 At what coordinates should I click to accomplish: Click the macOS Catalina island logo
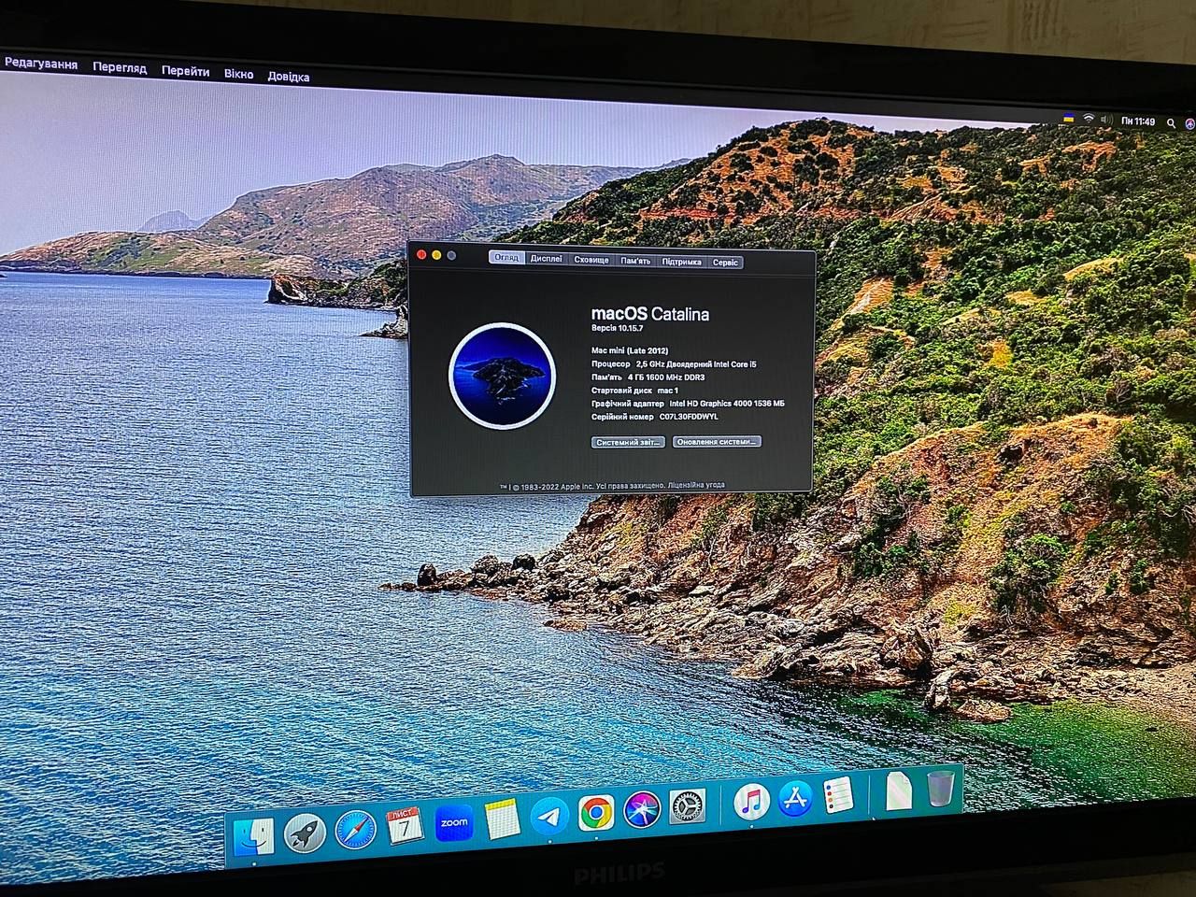pyautogui.click(x=503, y=376)
